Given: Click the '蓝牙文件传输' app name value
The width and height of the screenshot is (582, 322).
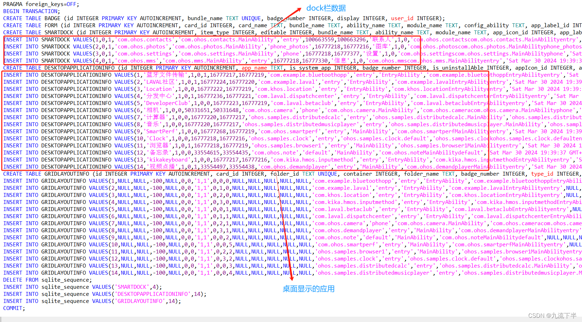Looking at the screenshot, I should pos(165,75).
